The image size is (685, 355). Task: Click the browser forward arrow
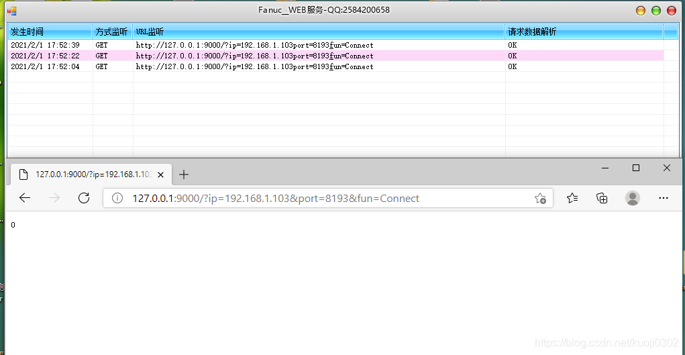(54, 198)
